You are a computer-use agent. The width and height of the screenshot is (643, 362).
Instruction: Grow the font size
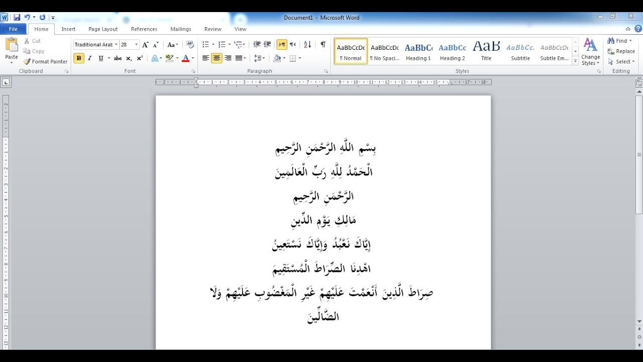point(145,45)
